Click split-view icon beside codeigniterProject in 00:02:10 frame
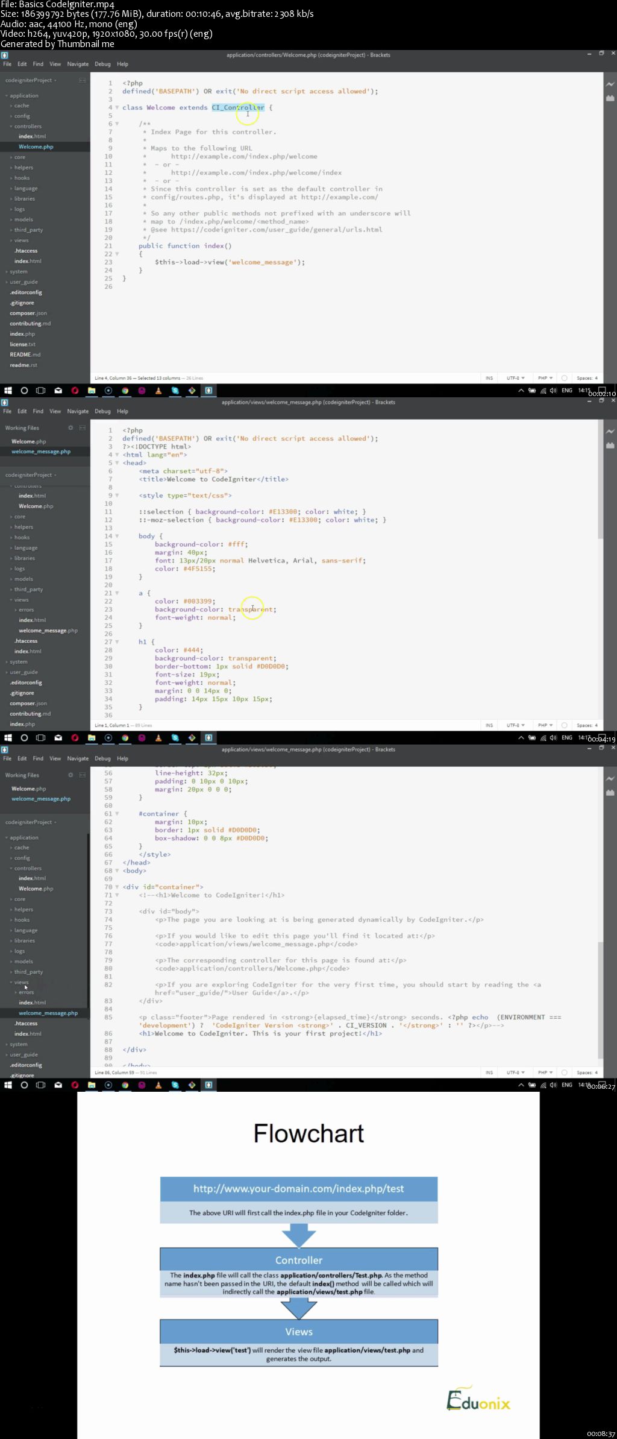The height and width of the screenshot is (1439, 617). click(x=83, y=80)
